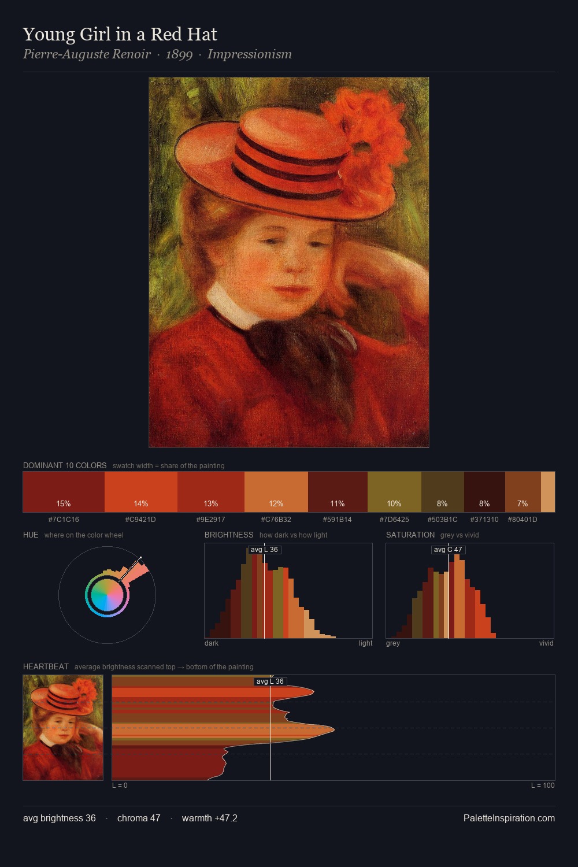Click the saturation histogram chart

470,591
